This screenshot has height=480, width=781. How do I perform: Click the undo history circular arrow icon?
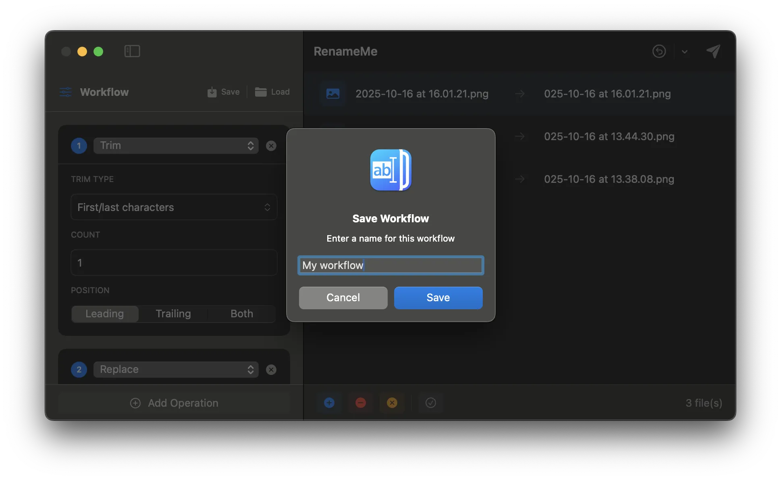click(x=659, y=51)
